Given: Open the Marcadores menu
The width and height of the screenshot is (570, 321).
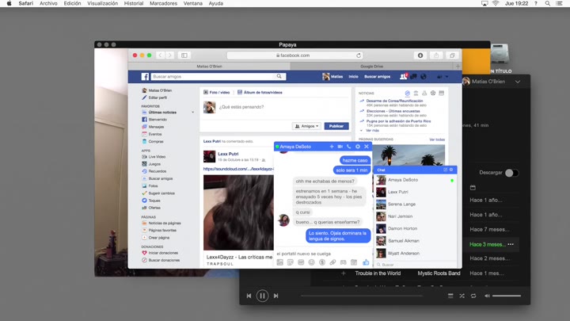Looking at the screenshot, I should tap(163, 4).
